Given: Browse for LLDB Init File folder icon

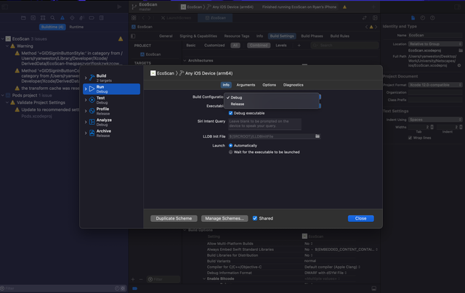Looking at the screenshot, I should [x=318, y=136].
